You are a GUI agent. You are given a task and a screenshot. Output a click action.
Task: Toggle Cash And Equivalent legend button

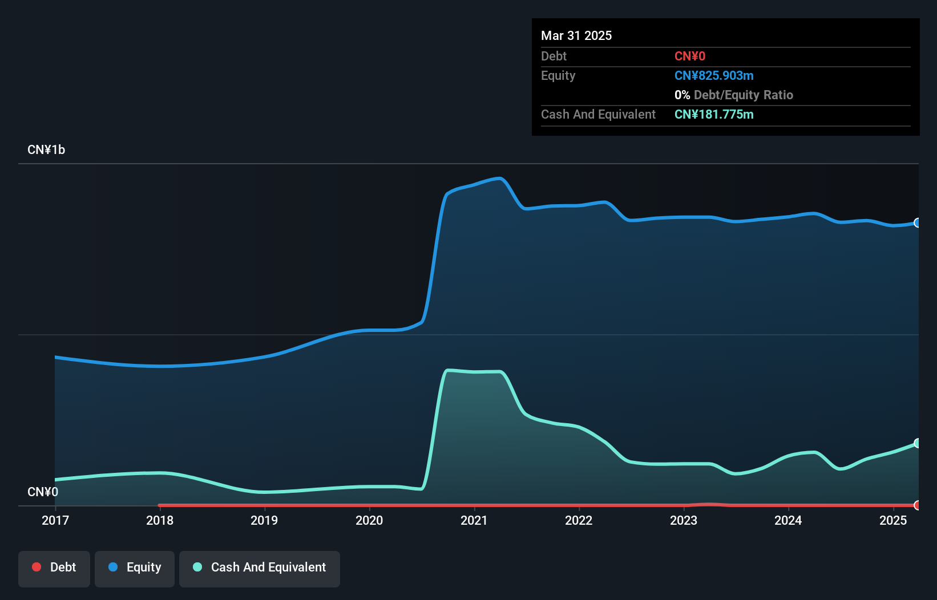pos(260,569)
